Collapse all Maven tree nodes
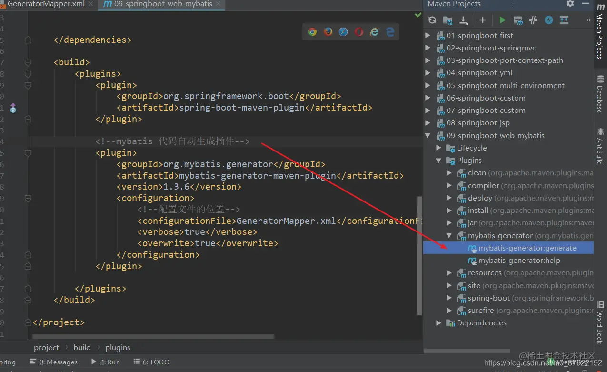The image size is (607, 372). (x=564, y=20)
